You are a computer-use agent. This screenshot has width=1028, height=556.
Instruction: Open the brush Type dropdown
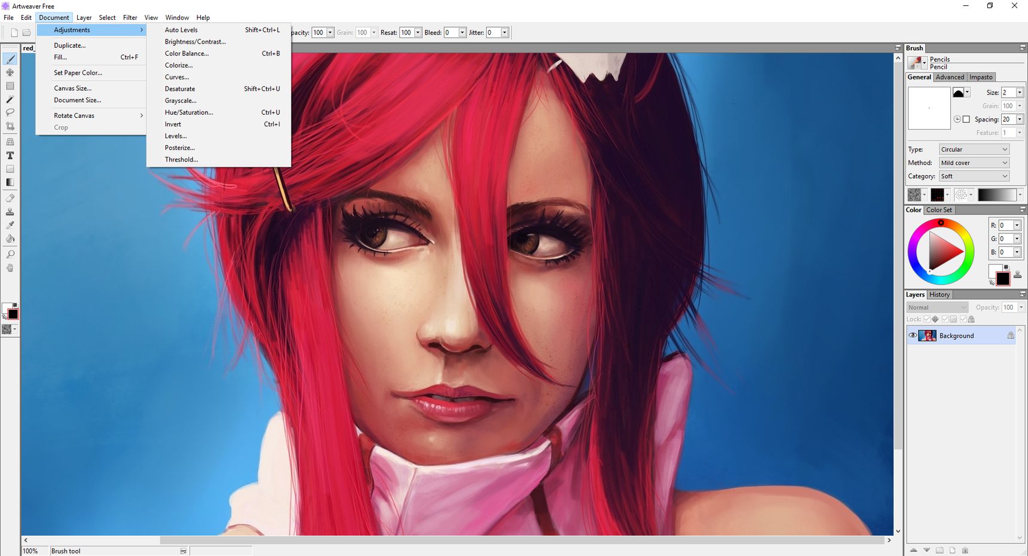974,149
